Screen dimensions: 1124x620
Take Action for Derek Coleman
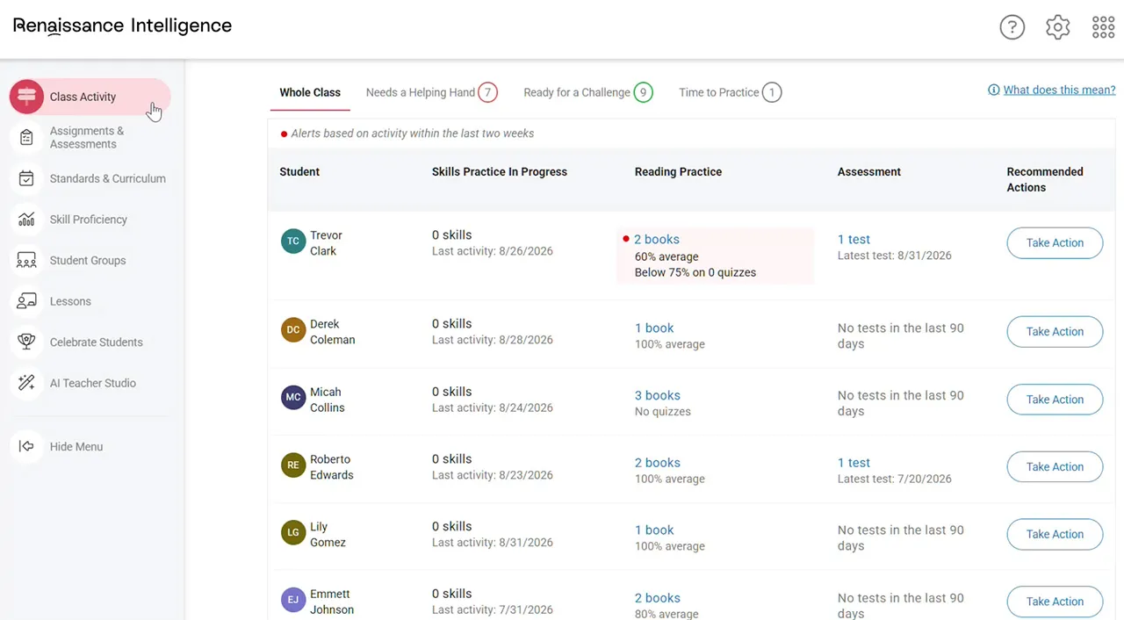1055,332
